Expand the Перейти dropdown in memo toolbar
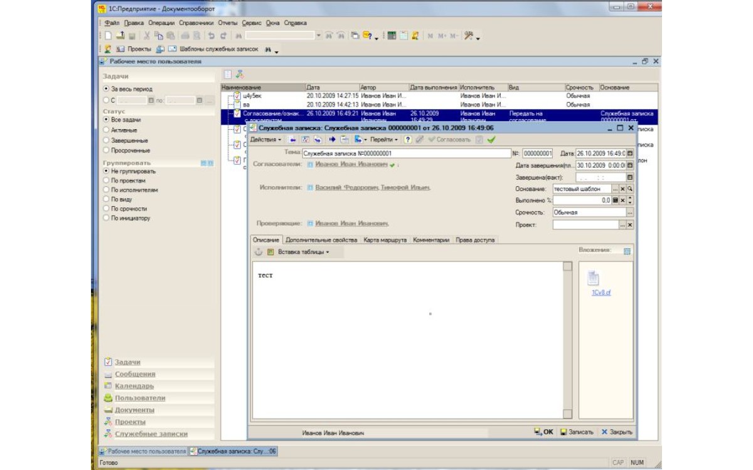 [x=383, y=139]
